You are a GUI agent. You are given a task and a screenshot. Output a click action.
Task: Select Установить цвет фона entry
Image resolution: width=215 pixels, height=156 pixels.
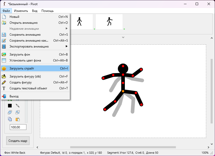(35, 60)
